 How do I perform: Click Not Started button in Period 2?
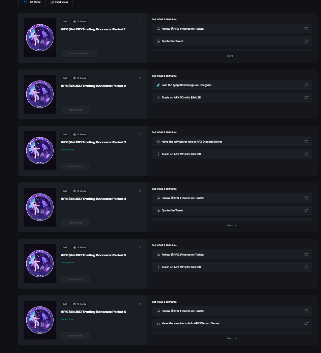76,110
